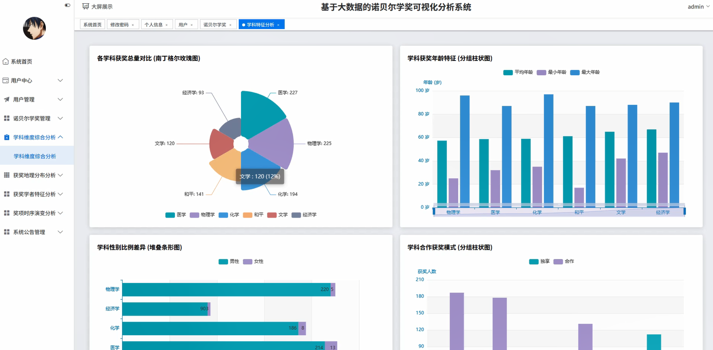713x350 pixels.
Task: Click the 系统首页 home icon in sidebar
Action: pos(6,61)
